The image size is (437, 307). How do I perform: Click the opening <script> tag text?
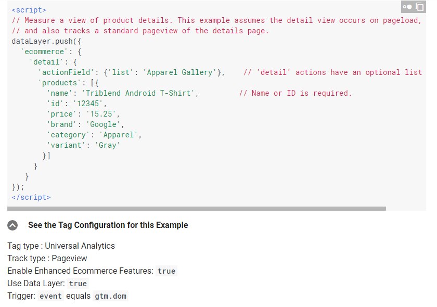[x=29, y=10]
